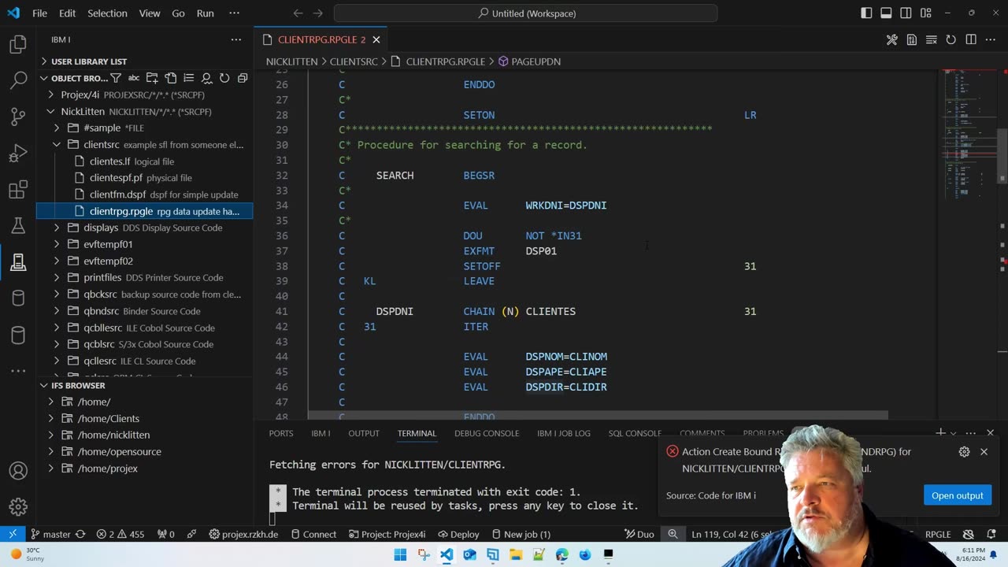Collapse the clientsrc source file

[x=57, y=144]
